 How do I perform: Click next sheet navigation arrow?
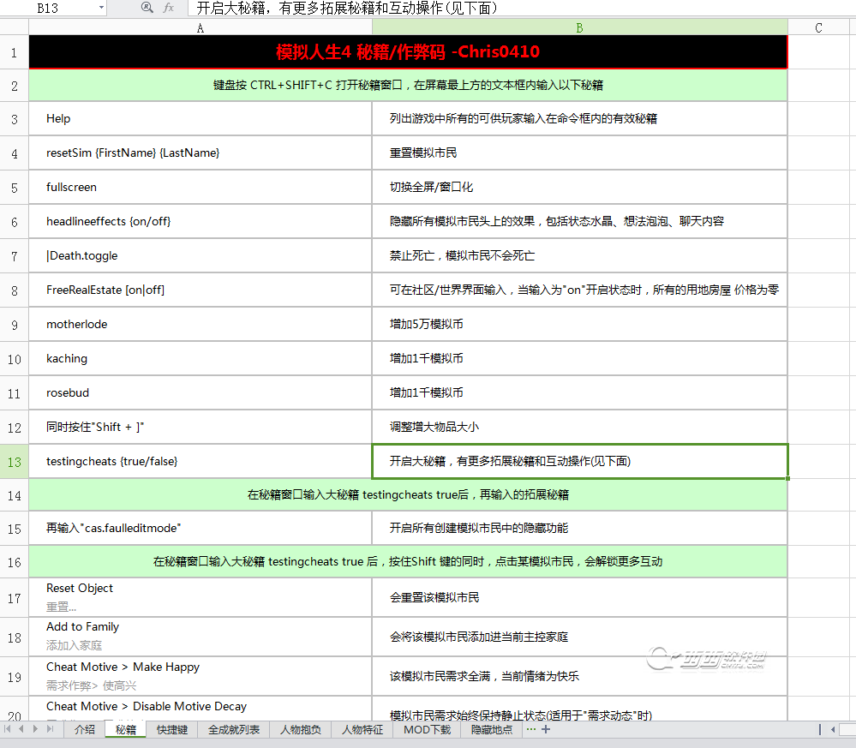point(35,729)
